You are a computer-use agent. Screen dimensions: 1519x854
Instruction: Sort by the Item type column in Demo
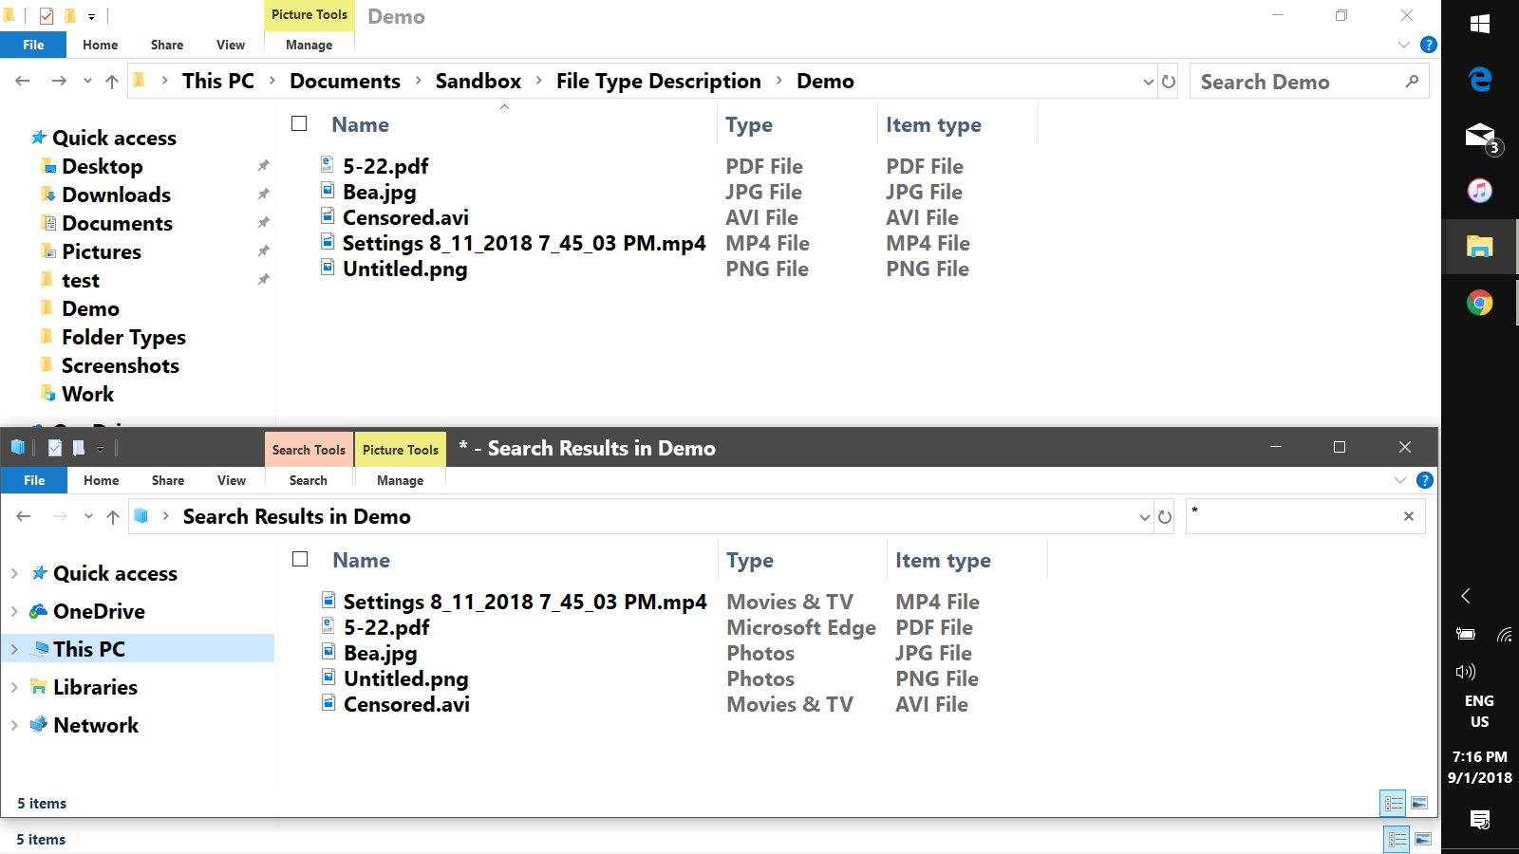click(933, 125)
